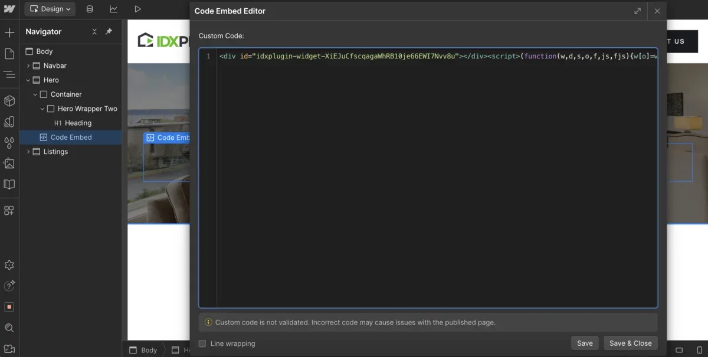Open the Apps grid-plus icon

tap(9, 211)
